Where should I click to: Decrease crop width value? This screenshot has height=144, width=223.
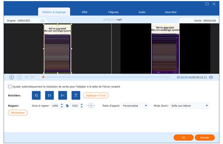click(62, 107)
